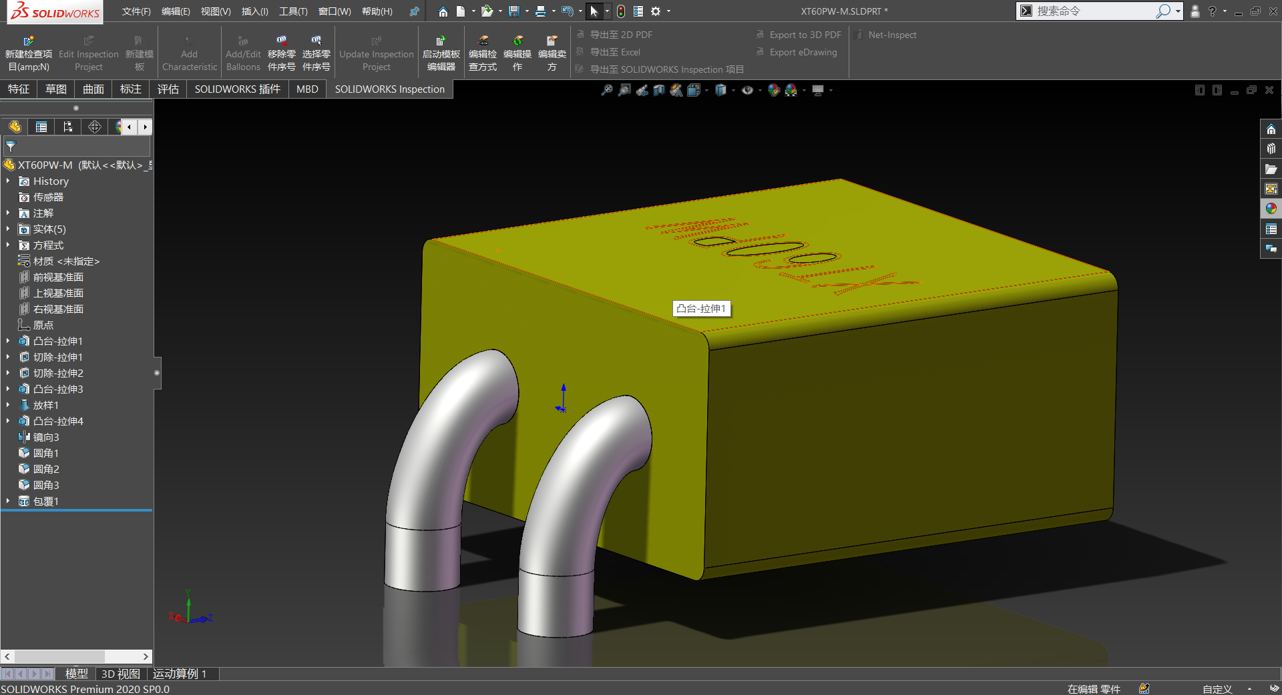This screenshot has height=695, width=1282.
Task: Open the DimXpertManager crosshair tab icon
Action: click(x=95, y=127)
